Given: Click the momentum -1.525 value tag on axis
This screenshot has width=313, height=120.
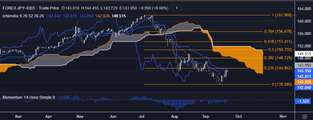Looking at the screenshot, I should tap(303, 101).
